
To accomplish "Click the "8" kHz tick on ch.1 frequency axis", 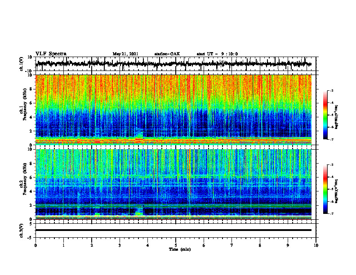I will pyautogui.click(x=31, y=89).
